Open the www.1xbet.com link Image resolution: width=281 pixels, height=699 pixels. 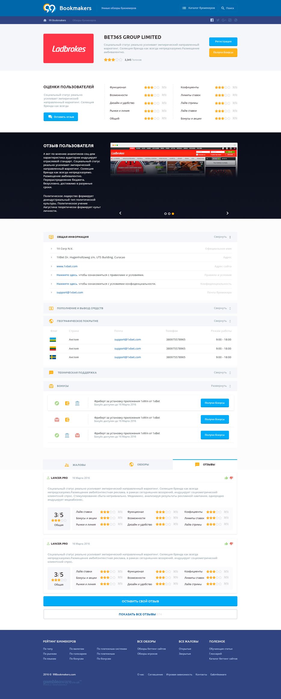click(x=67, y=266)
